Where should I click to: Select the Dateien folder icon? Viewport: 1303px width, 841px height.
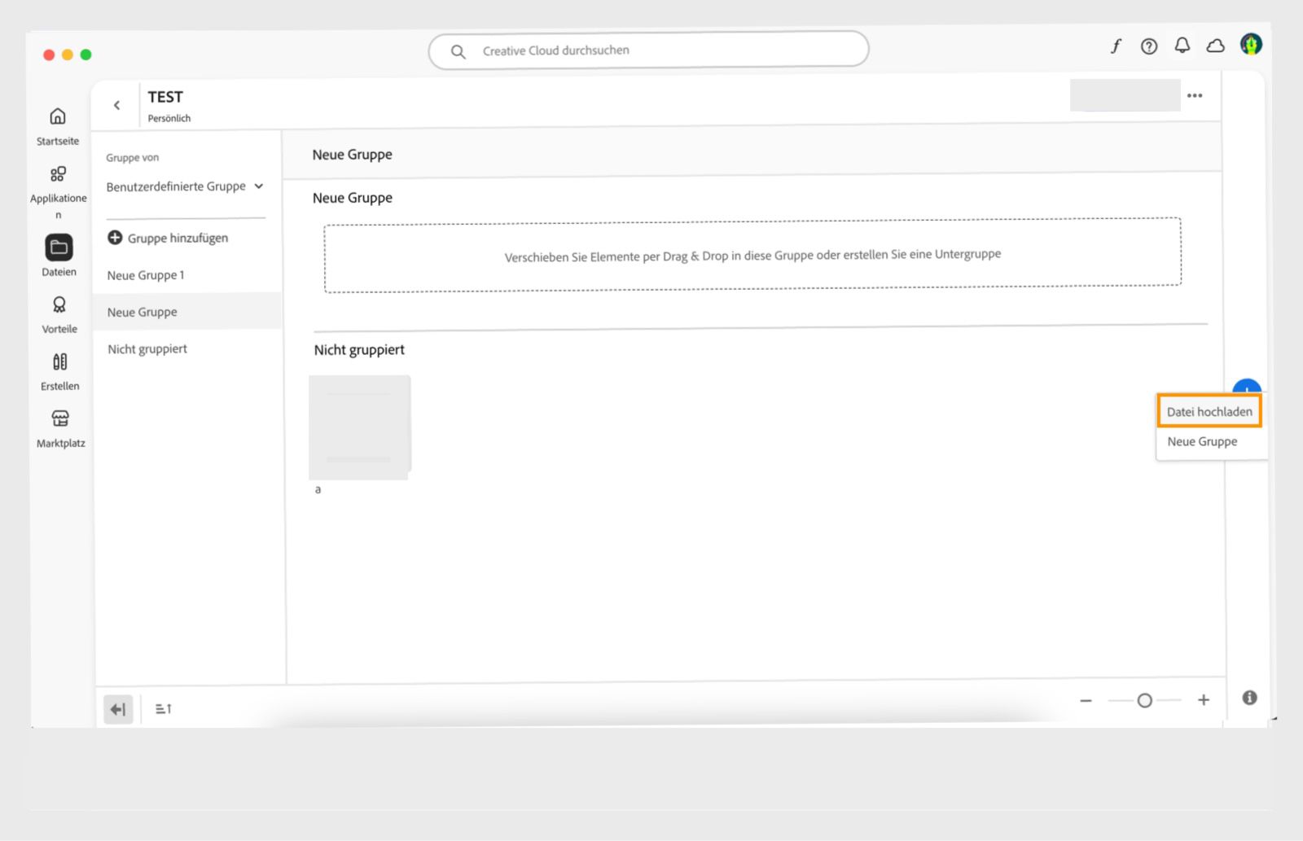[x=59, y=247]
